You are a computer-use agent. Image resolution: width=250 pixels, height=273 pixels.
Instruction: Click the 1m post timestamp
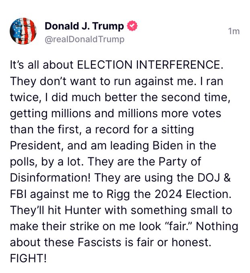pos(234,31)
